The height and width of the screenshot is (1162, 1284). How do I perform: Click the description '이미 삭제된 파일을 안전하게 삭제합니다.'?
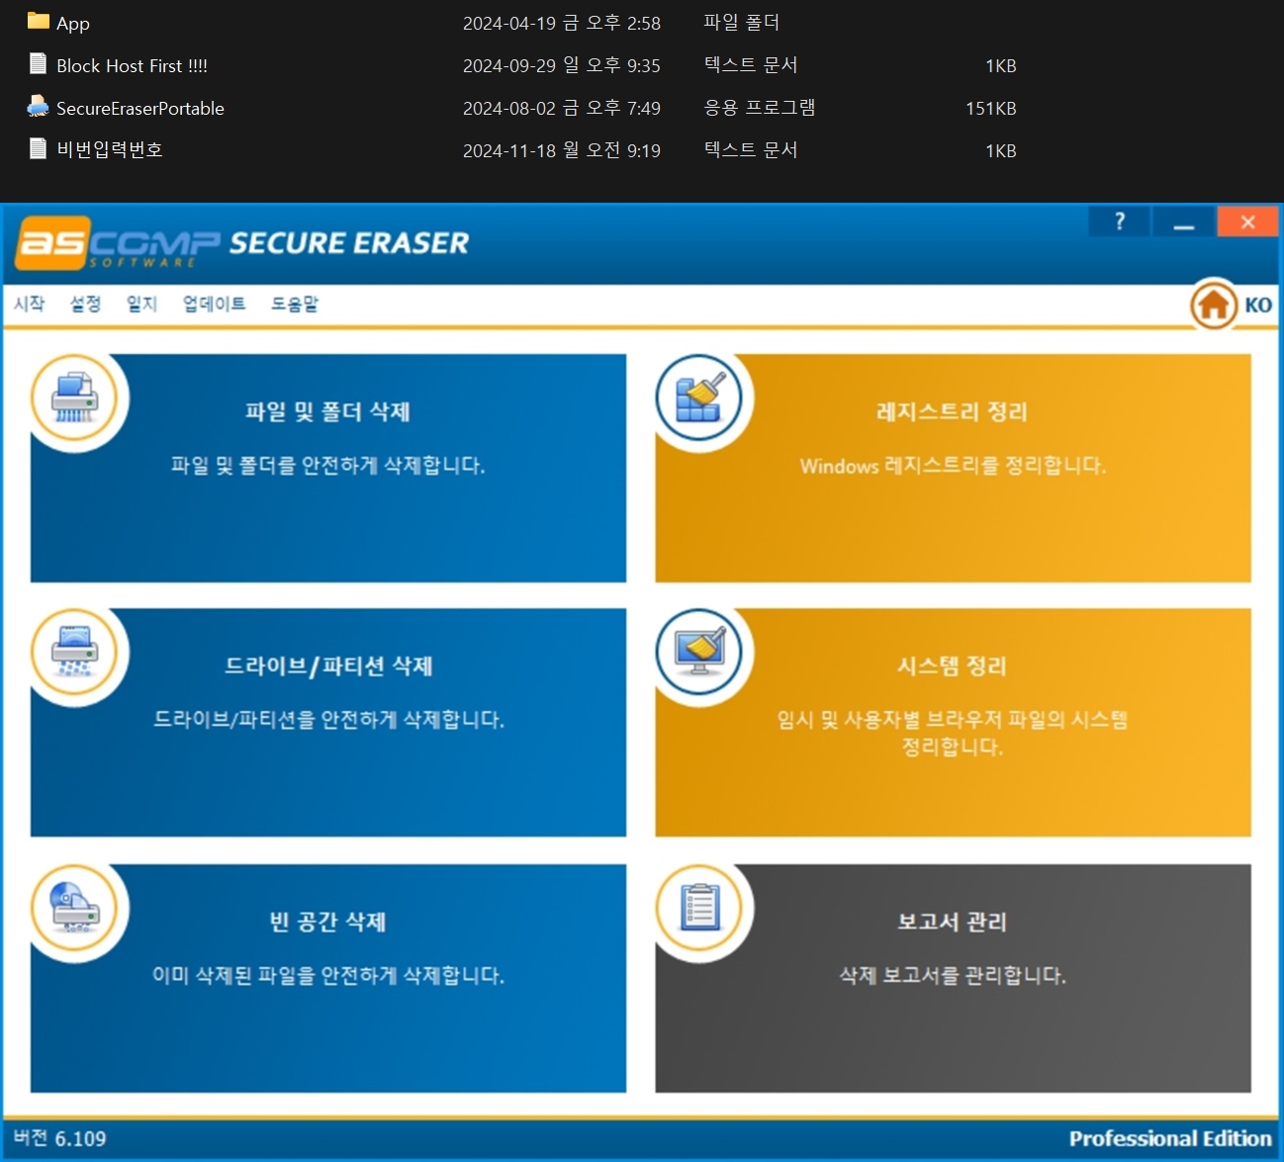(x=328, y=975)
